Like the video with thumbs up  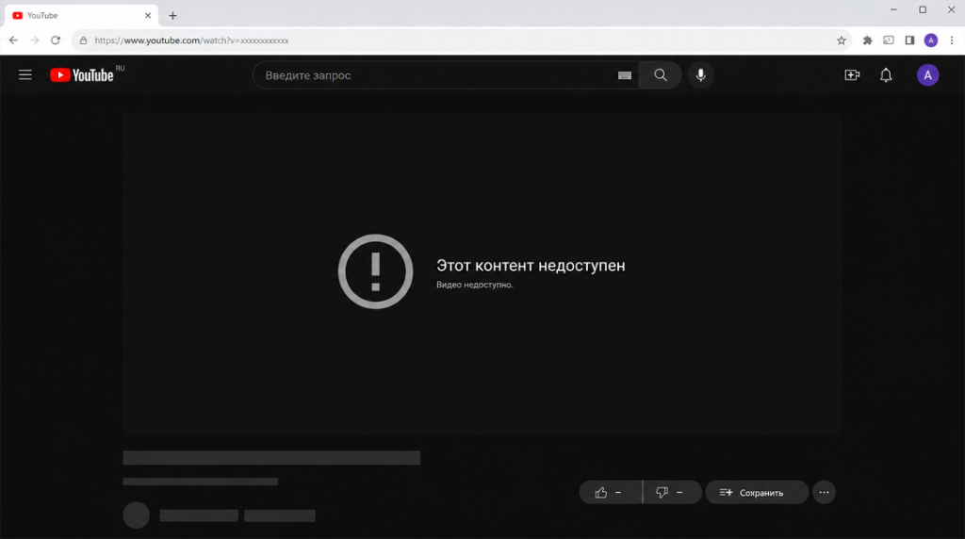tap(610, 492)
